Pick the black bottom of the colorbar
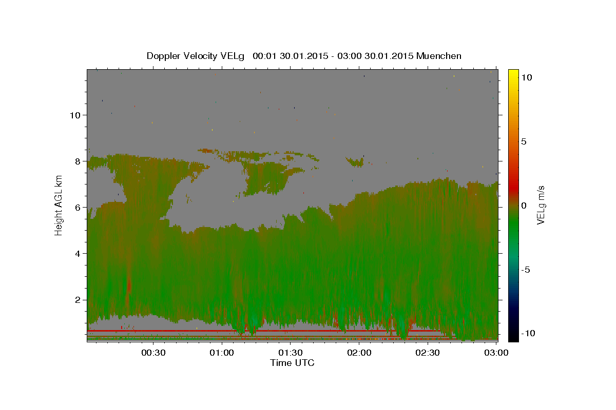Image resolution: width=616 pixels, height=410 pixels. (x=513, y=336)
